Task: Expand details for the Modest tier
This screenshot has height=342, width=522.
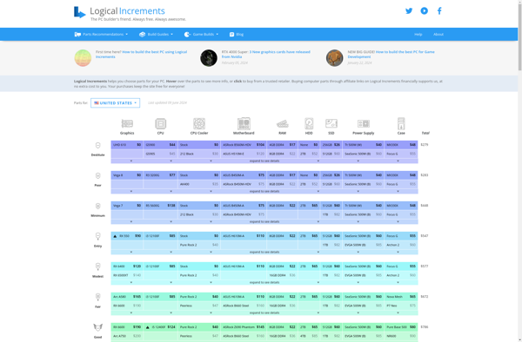Action: 264,283
